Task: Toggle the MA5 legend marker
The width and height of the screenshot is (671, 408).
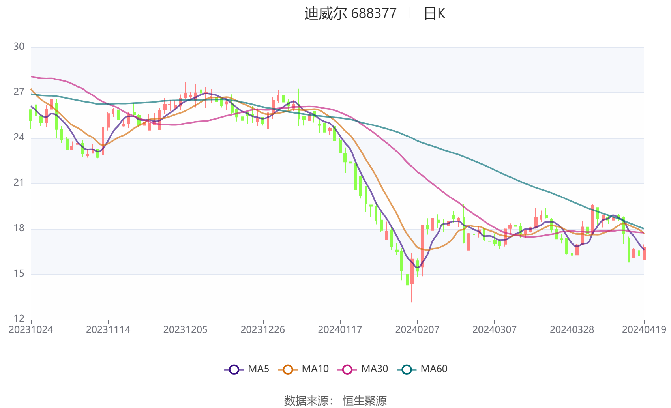Action: click(x=234, y=369)
